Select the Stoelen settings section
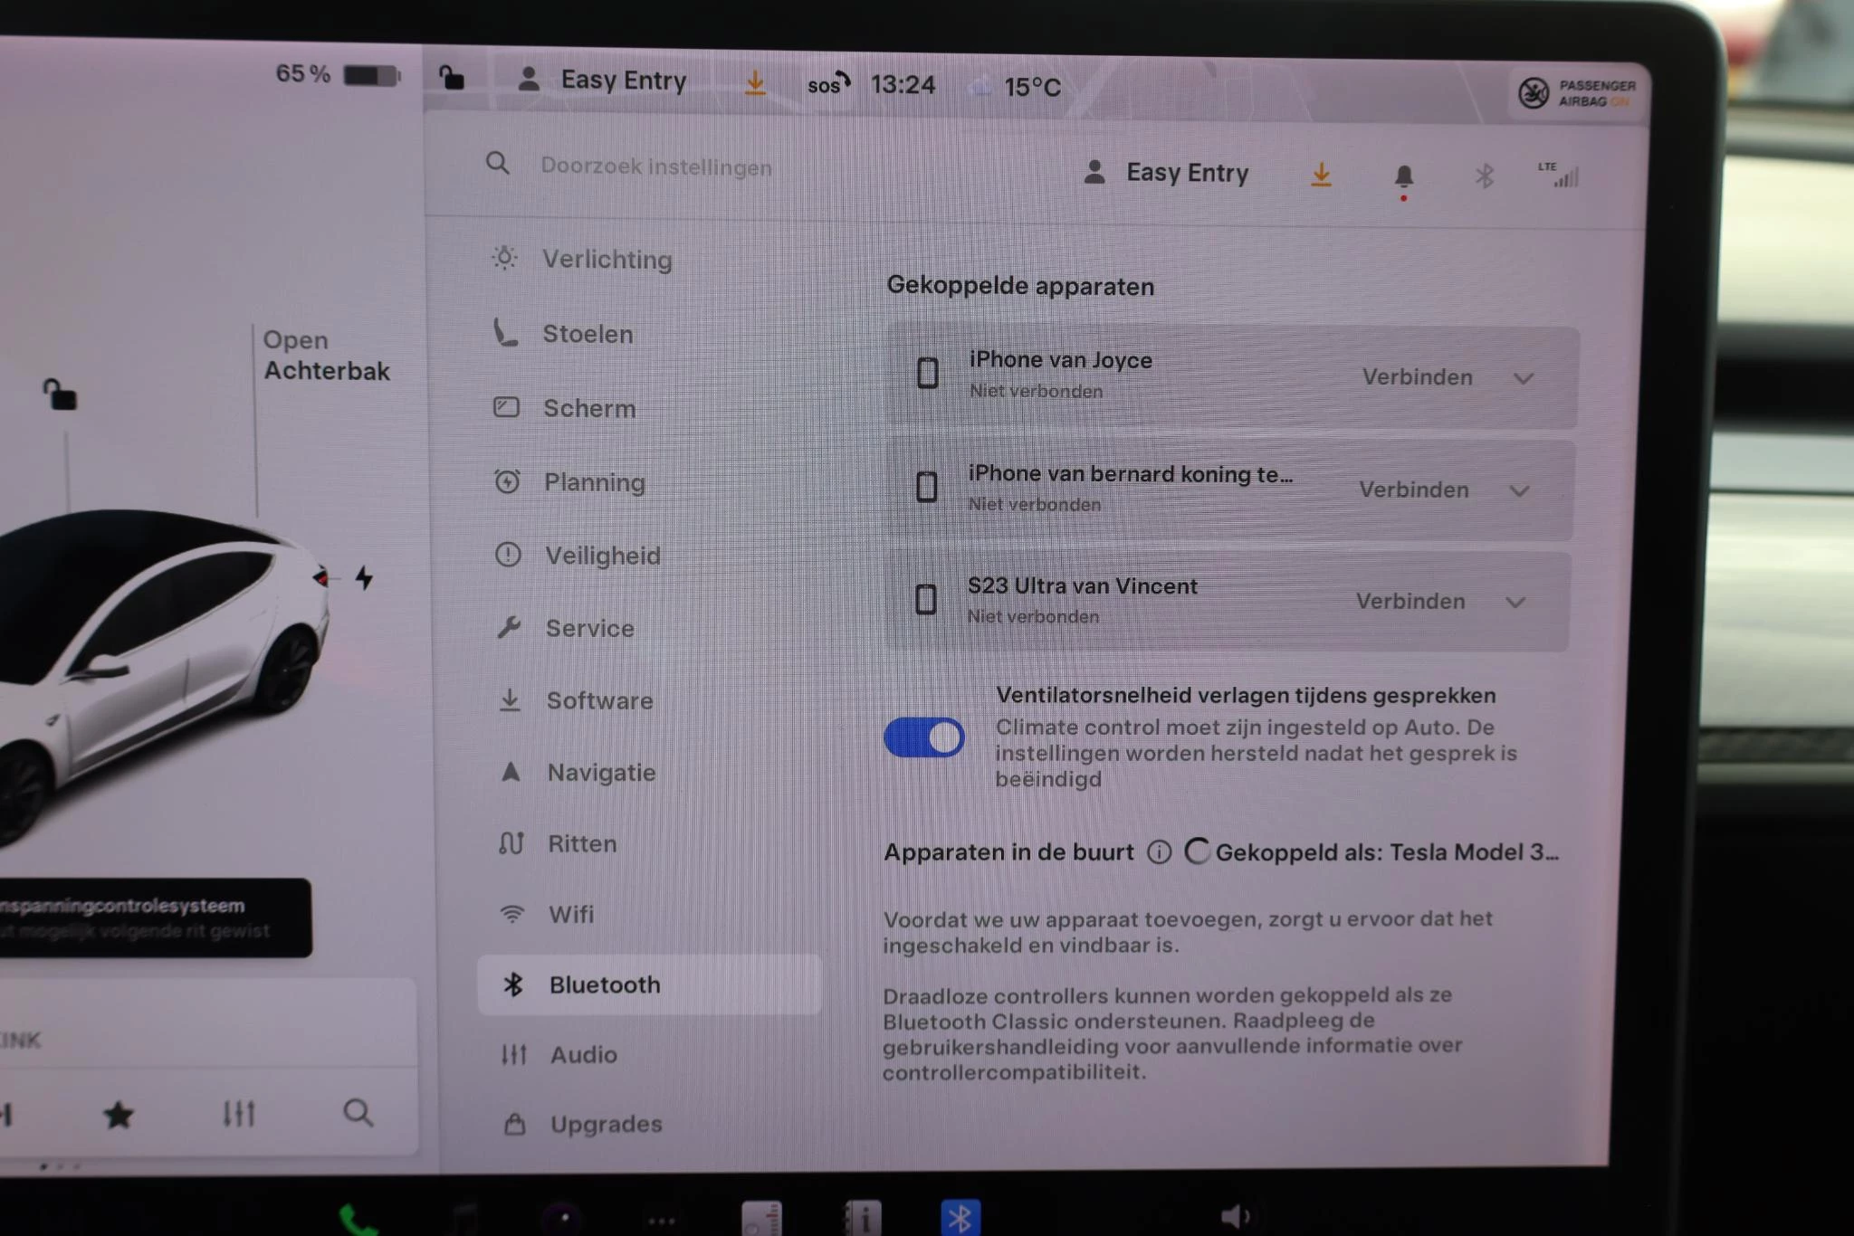1854x1236 pixels. (588, 334)
